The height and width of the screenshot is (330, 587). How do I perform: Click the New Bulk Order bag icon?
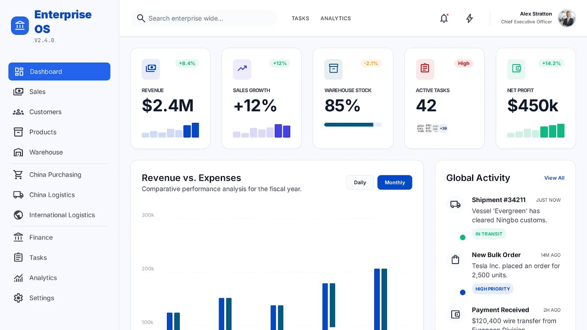click(x=455, y=260)
